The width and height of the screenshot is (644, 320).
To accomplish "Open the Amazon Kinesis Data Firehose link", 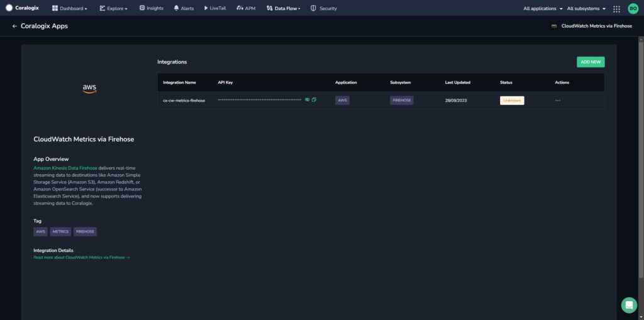I will tap(65, 168).
